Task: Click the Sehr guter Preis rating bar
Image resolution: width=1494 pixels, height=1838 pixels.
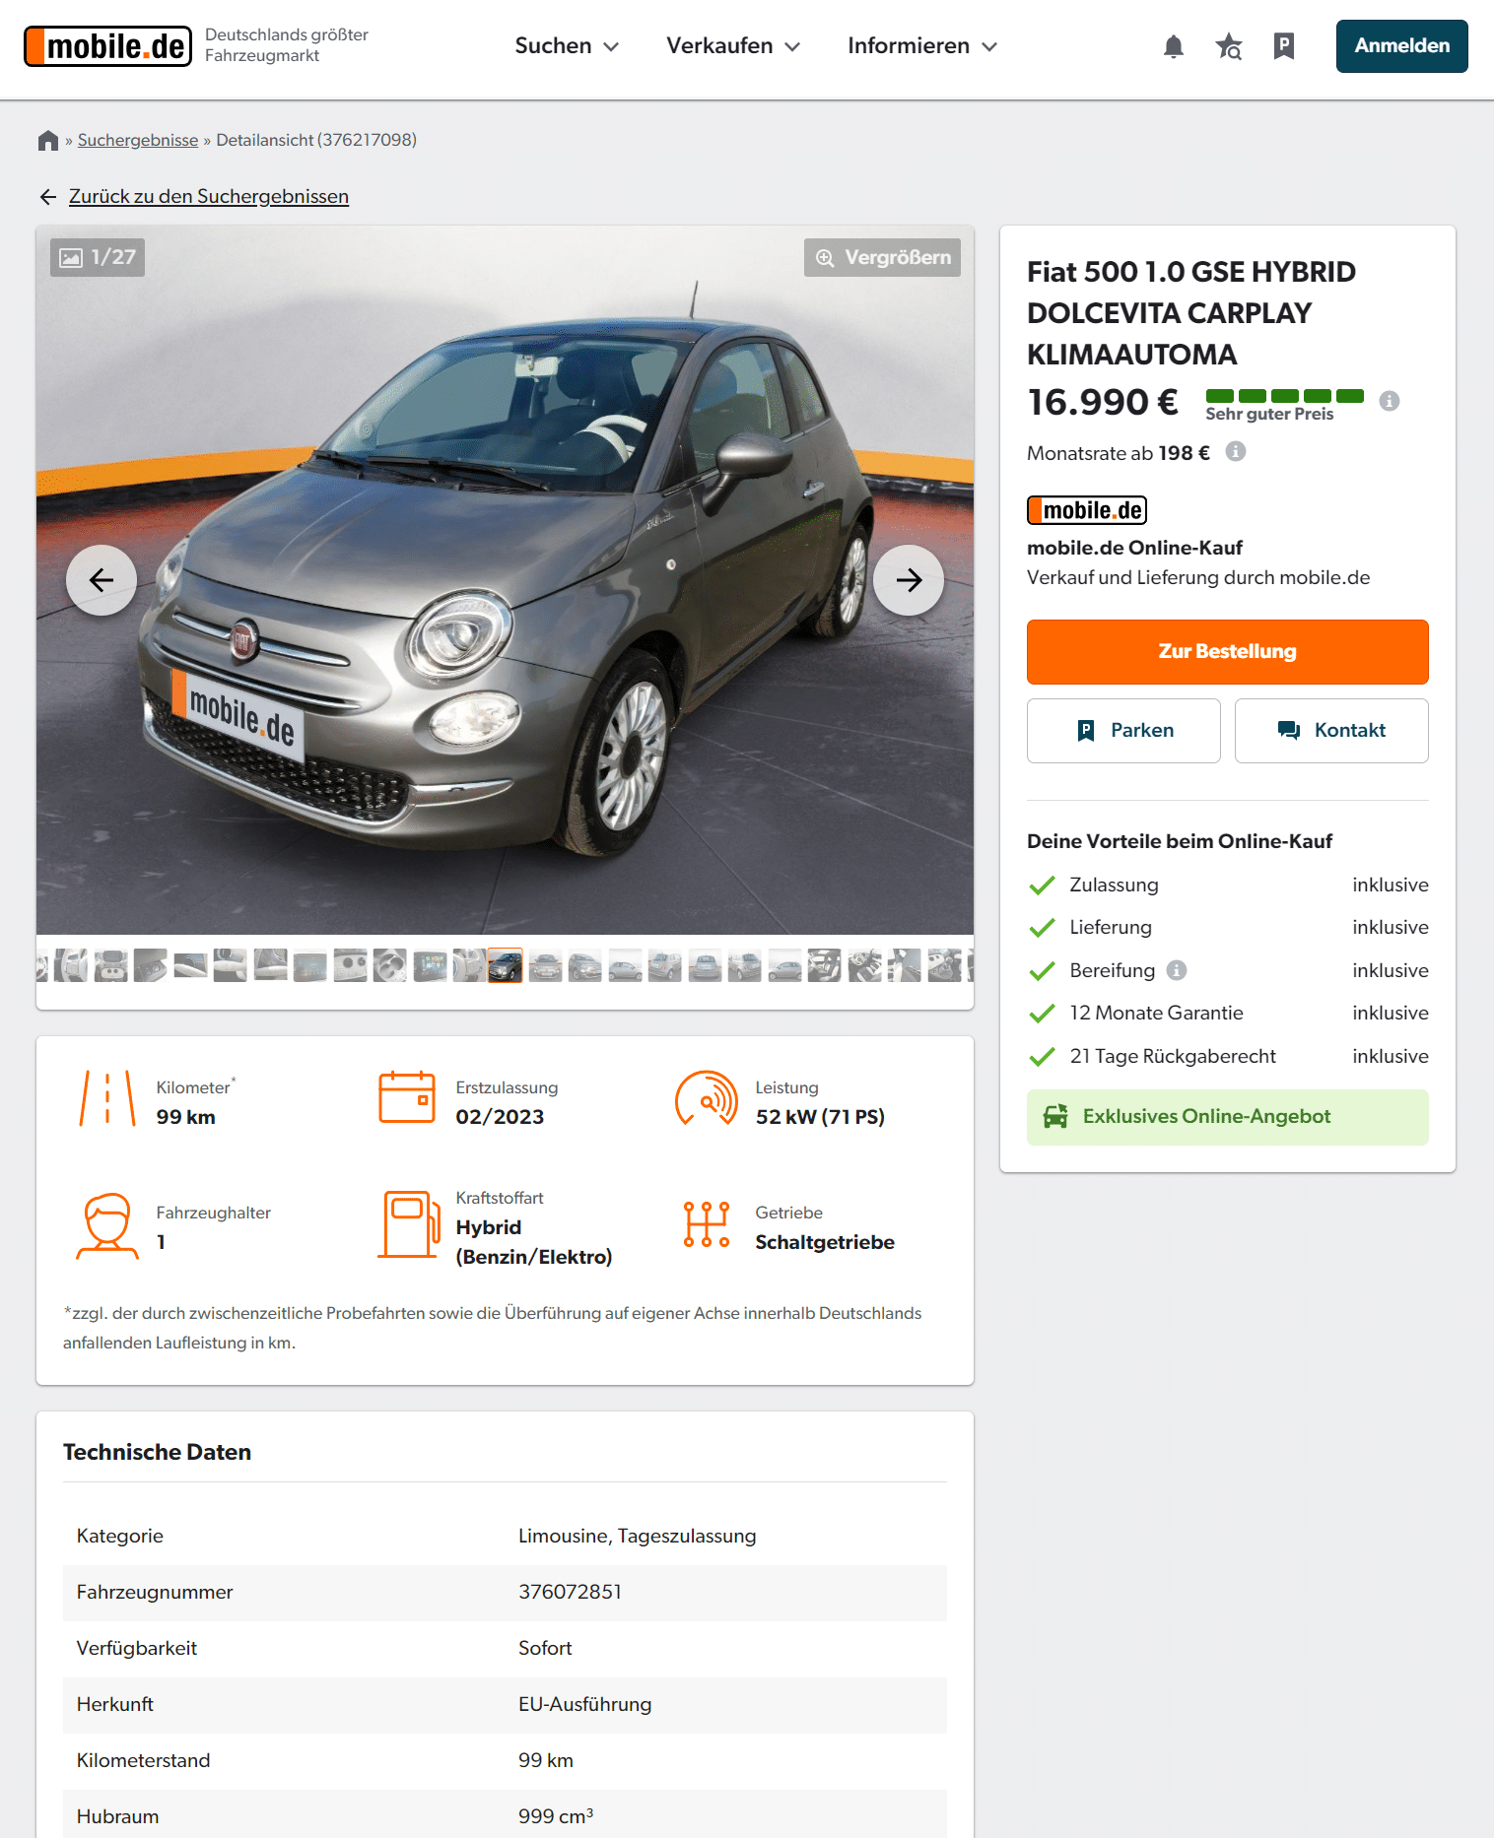Action: click(1284, 396)
